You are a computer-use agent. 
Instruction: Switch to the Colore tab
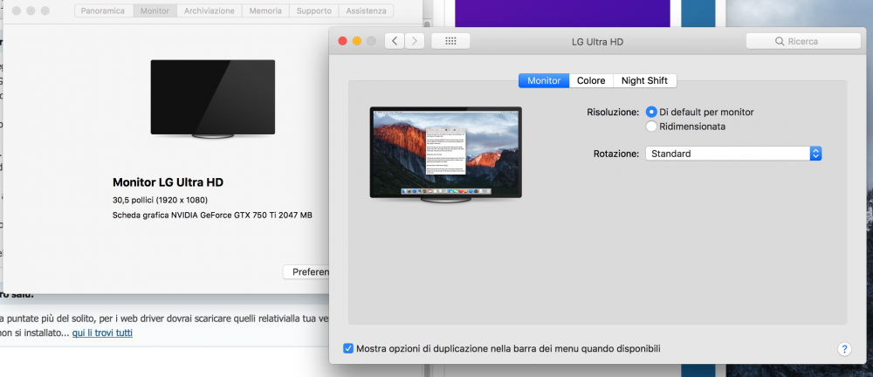[591, 81]
